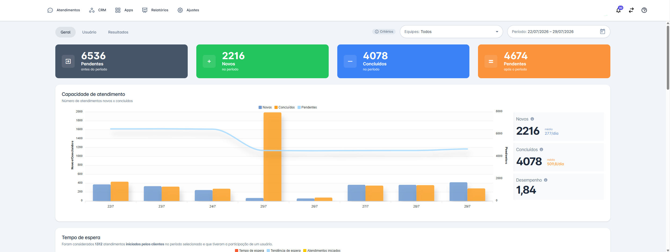Click the info icon next to Desempenho

(546, 180)
